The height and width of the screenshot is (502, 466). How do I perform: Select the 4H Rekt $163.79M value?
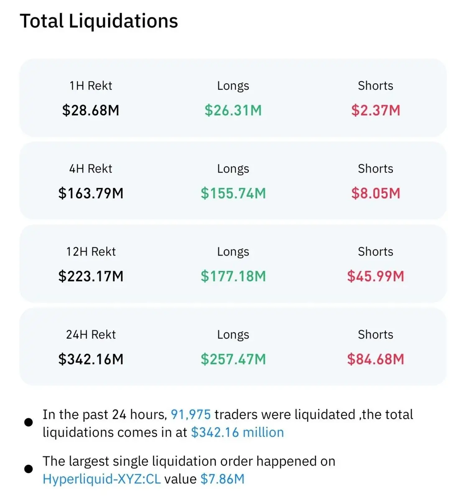pyautogui.click(x=91, y=193)
